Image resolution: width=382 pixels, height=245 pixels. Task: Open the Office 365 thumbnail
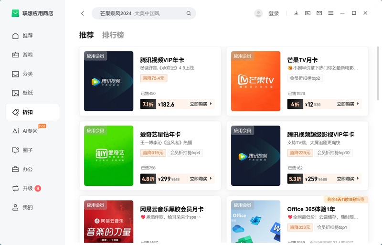255,221
